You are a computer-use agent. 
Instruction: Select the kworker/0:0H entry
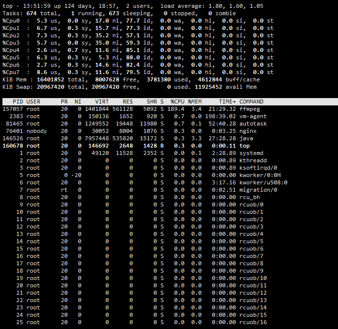pos(260,175)
